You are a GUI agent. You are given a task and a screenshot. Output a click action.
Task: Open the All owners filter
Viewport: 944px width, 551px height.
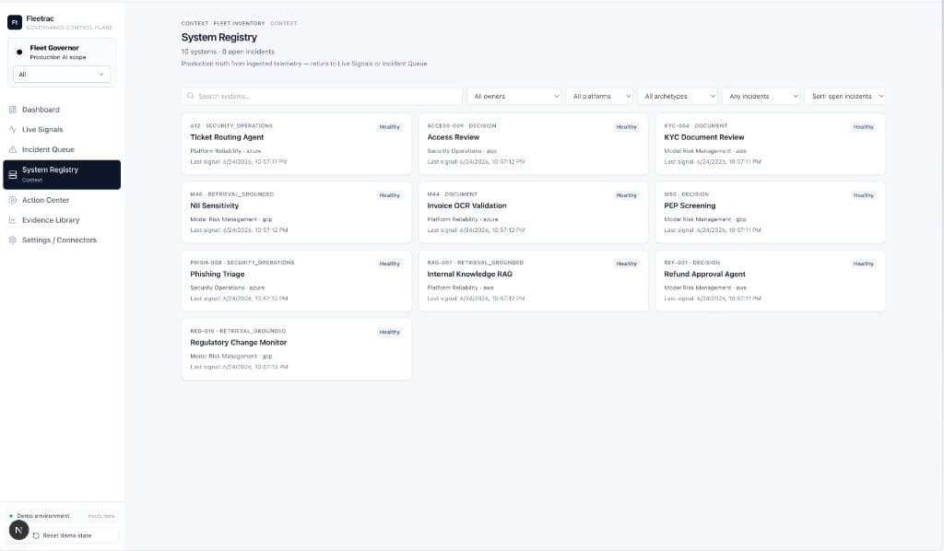click(x=514, y=96)
